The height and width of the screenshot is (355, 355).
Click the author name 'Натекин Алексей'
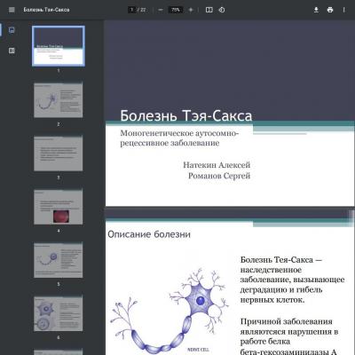pyautogui.click(x=217, y=165)
